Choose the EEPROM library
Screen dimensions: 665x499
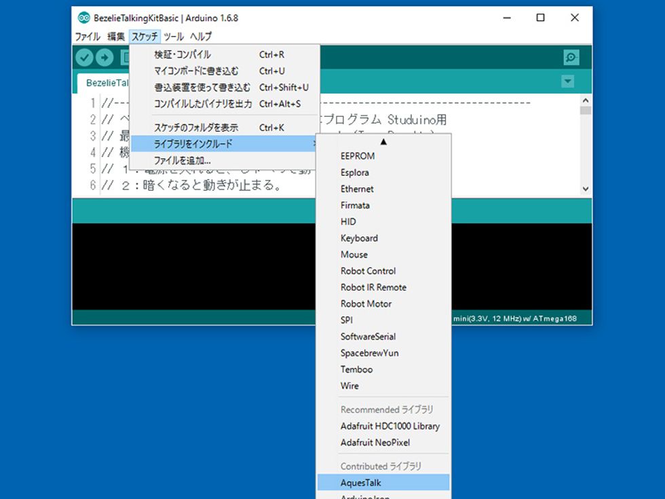click(x=357, y=156)
